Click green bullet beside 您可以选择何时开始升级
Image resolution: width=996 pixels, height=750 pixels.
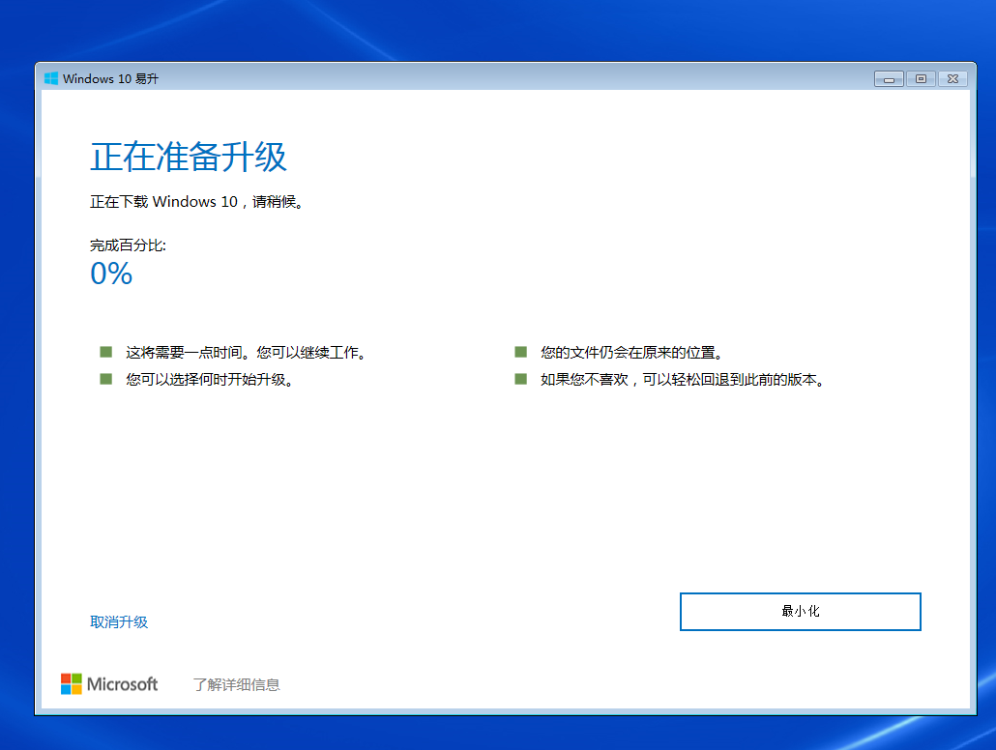click(106, 379)
